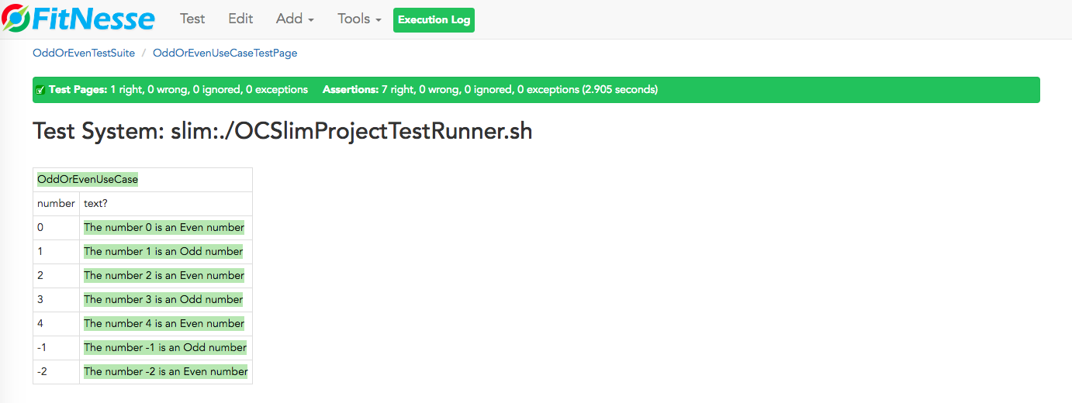1072x403 pixels.
Task: Open the Edit menu item
Action: (240, 19)
